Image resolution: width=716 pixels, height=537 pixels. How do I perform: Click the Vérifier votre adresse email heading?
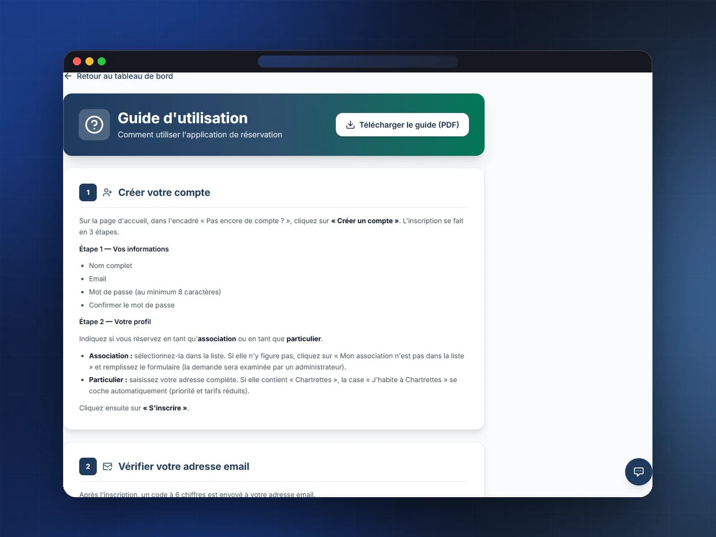[183, 466]
